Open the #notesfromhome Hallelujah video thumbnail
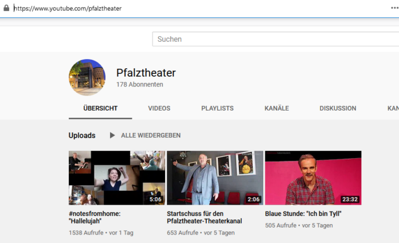Image resolution: width=399 pixels, height=243 pixels. (117, 178)
